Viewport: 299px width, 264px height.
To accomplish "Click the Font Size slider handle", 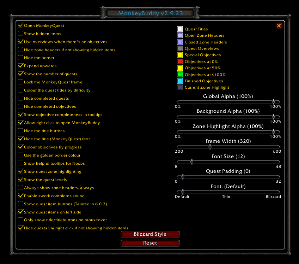I will tap(192, 162).
